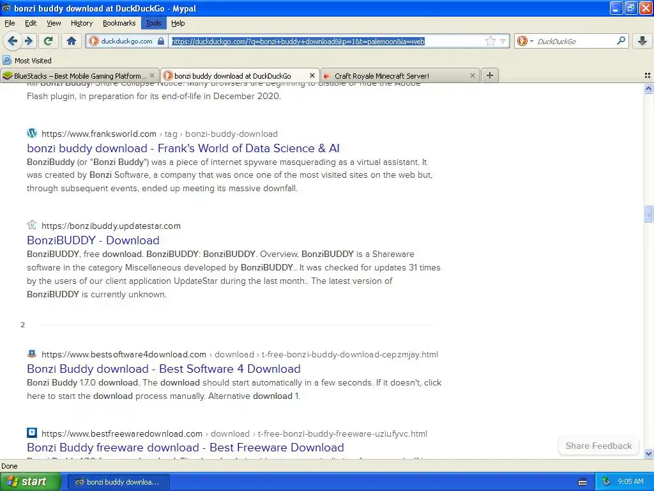The image size is (654, 491).
Task: Open a new tab with plus button
Action: click(490, 75)
